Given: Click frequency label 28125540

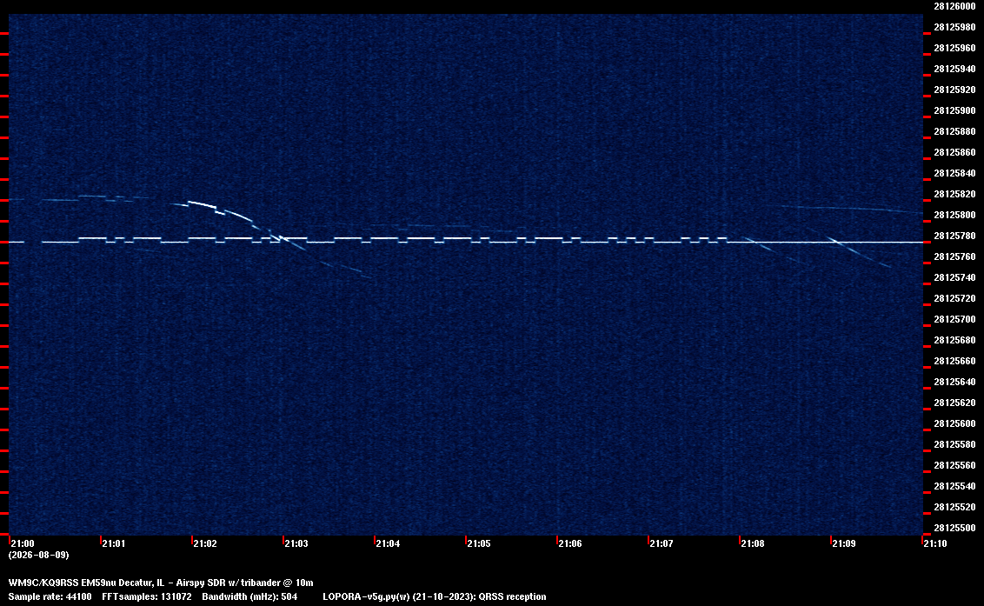Looking at the screenshot, I should pyautogui.click(x=954, y=485).
